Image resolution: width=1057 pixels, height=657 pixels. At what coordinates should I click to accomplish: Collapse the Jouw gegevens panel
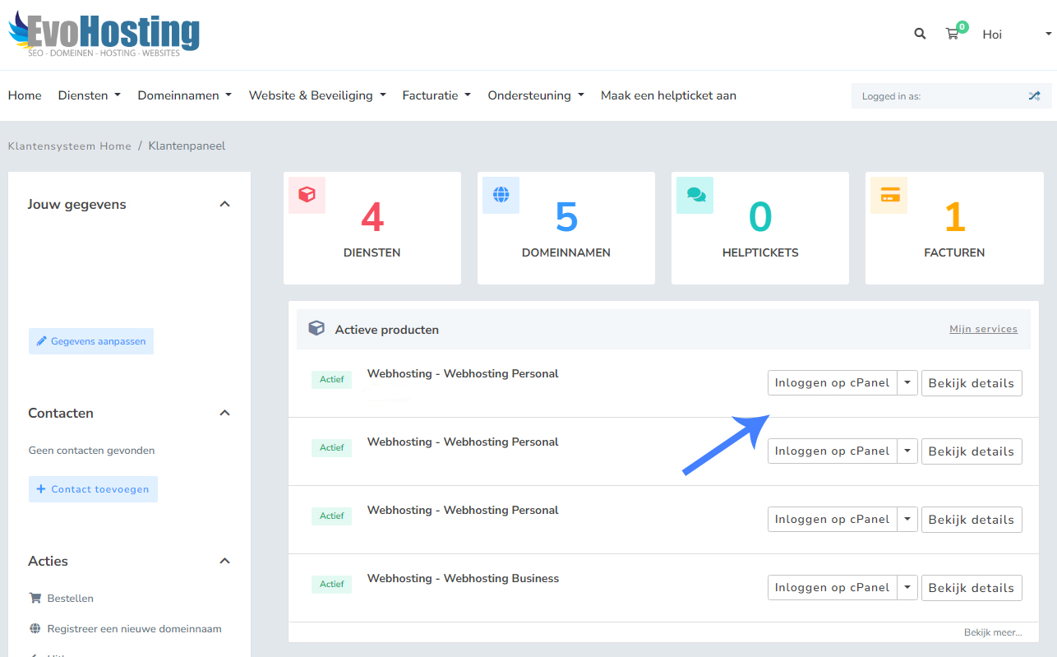pyautogui.click(x=224, y=204)
